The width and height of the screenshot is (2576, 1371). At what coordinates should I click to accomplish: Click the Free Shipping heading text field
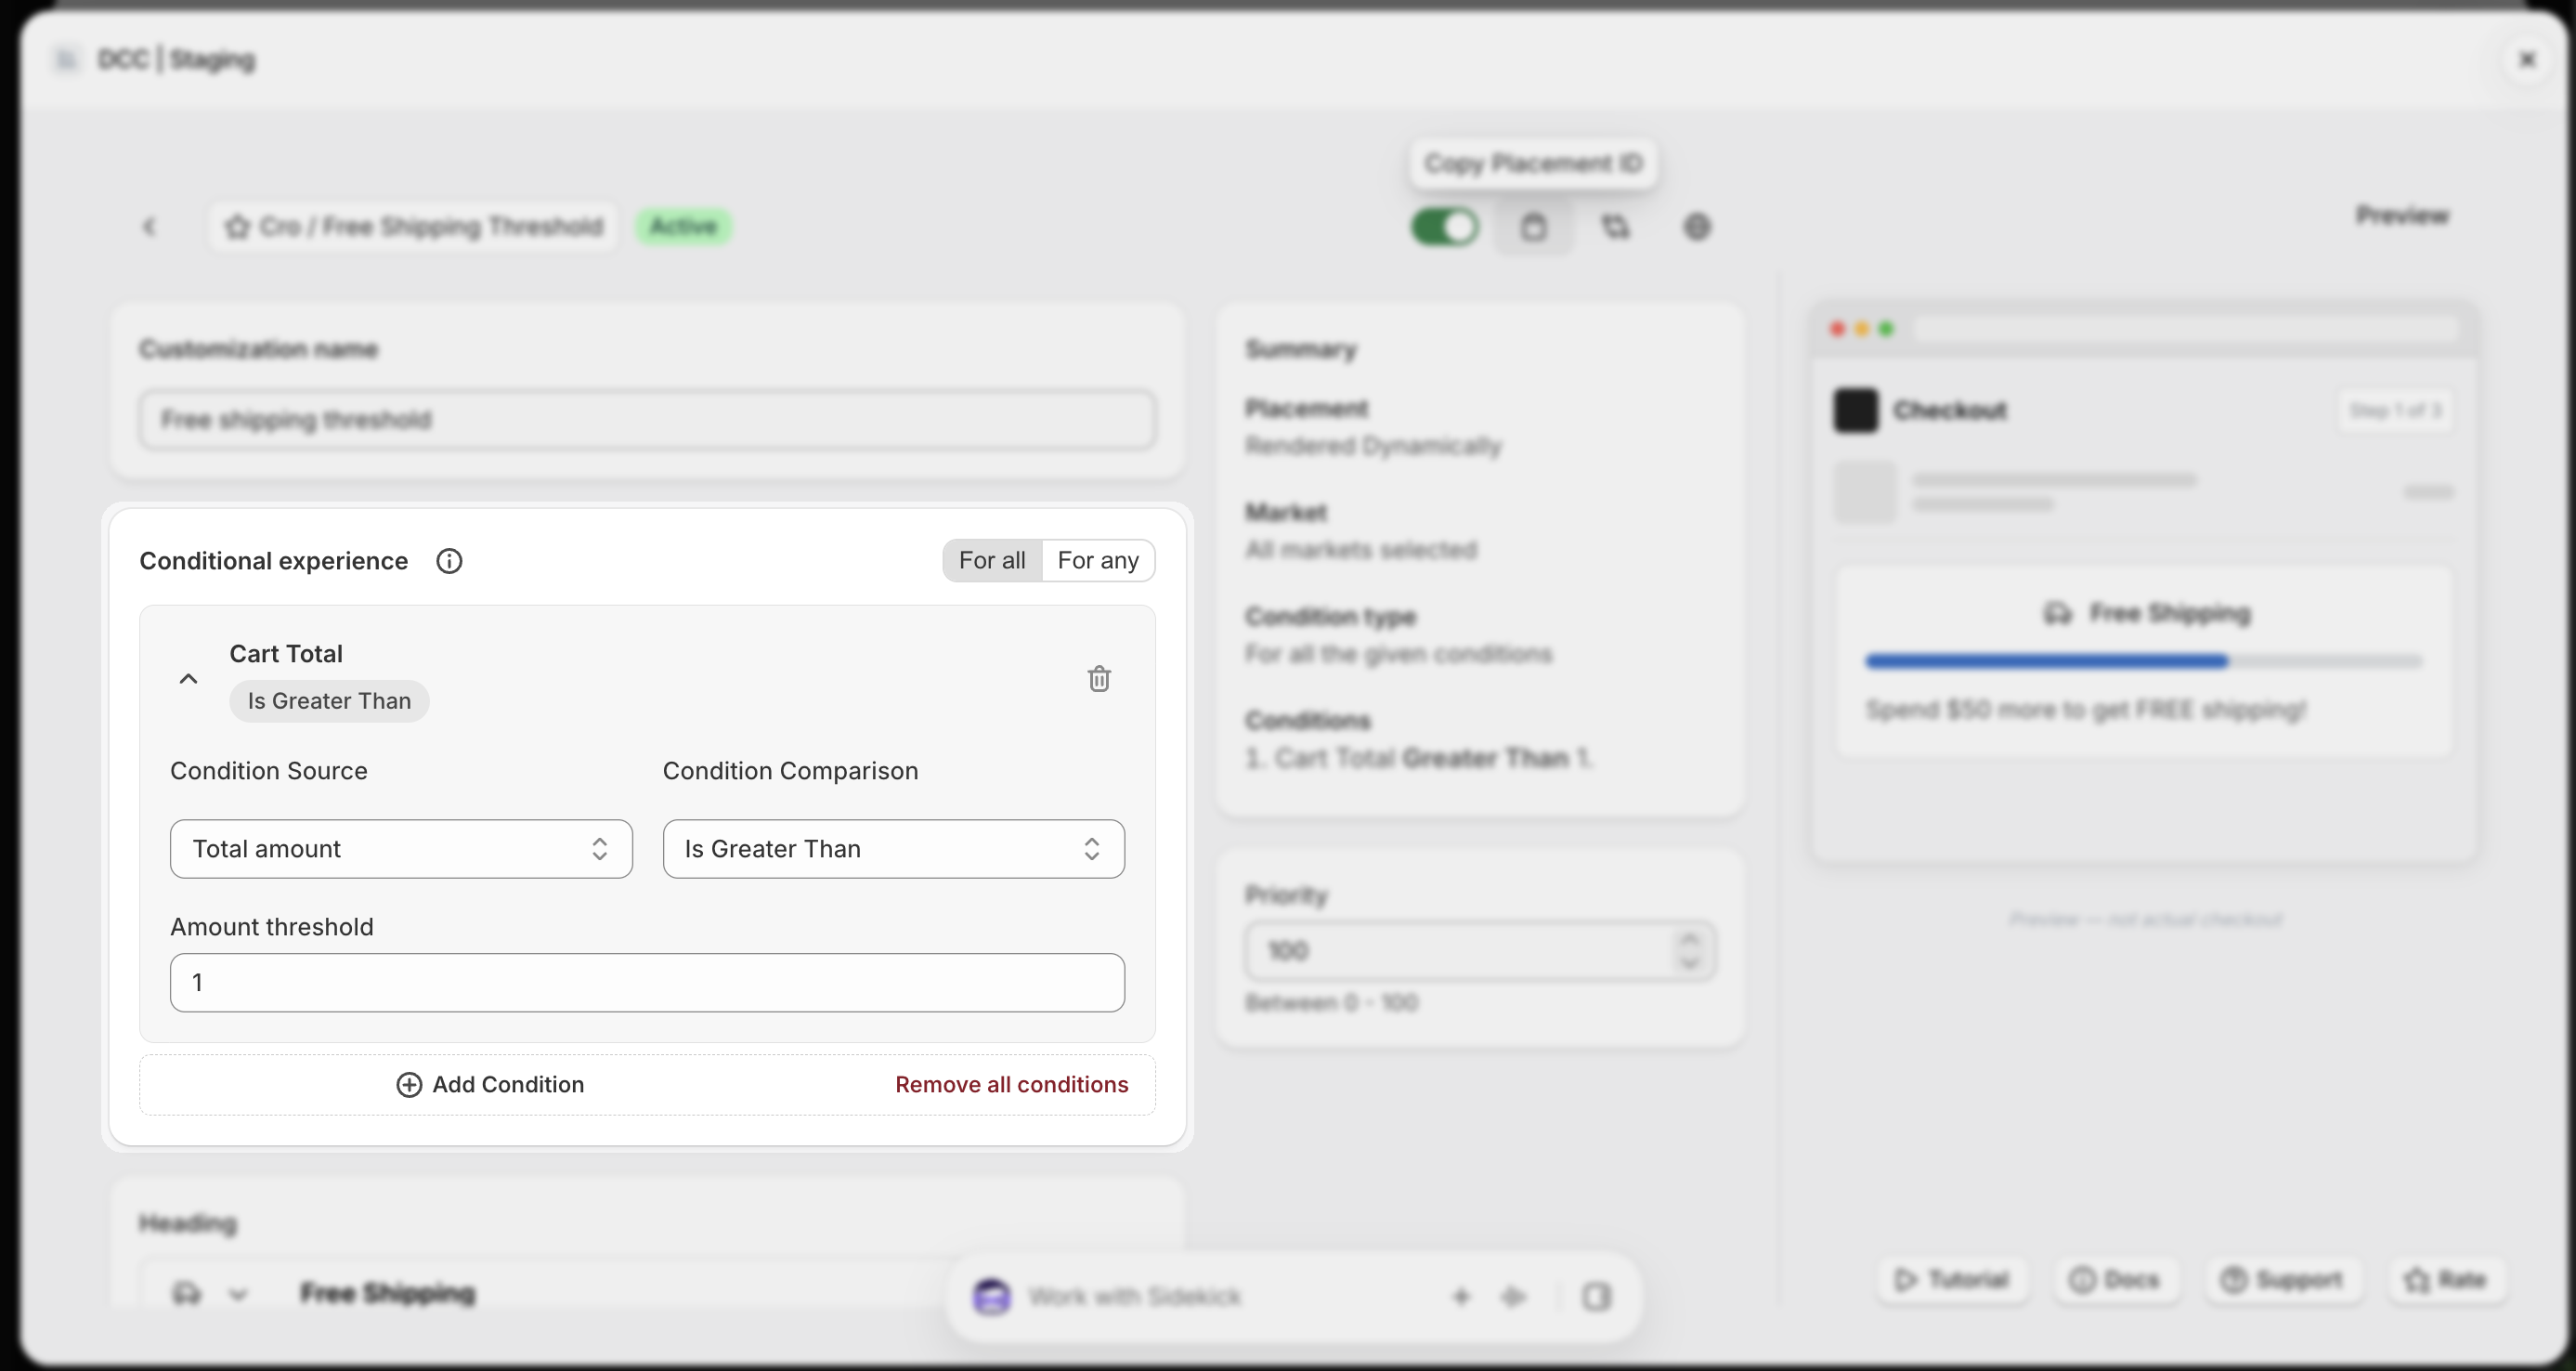[x=387, y=1293]
